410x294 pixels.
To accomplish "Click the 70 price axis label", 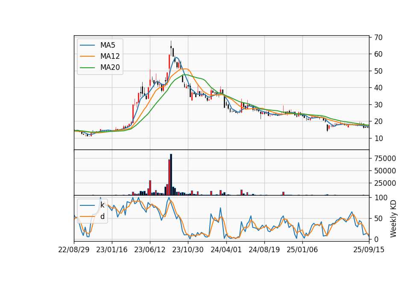I will [x=378, y=37].
